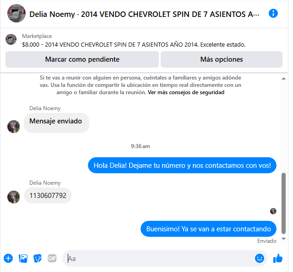Viewport: 293px width, 272px height.
Task: Click the seen-by small avatar indicator
Action: click(x=273, y=211)
